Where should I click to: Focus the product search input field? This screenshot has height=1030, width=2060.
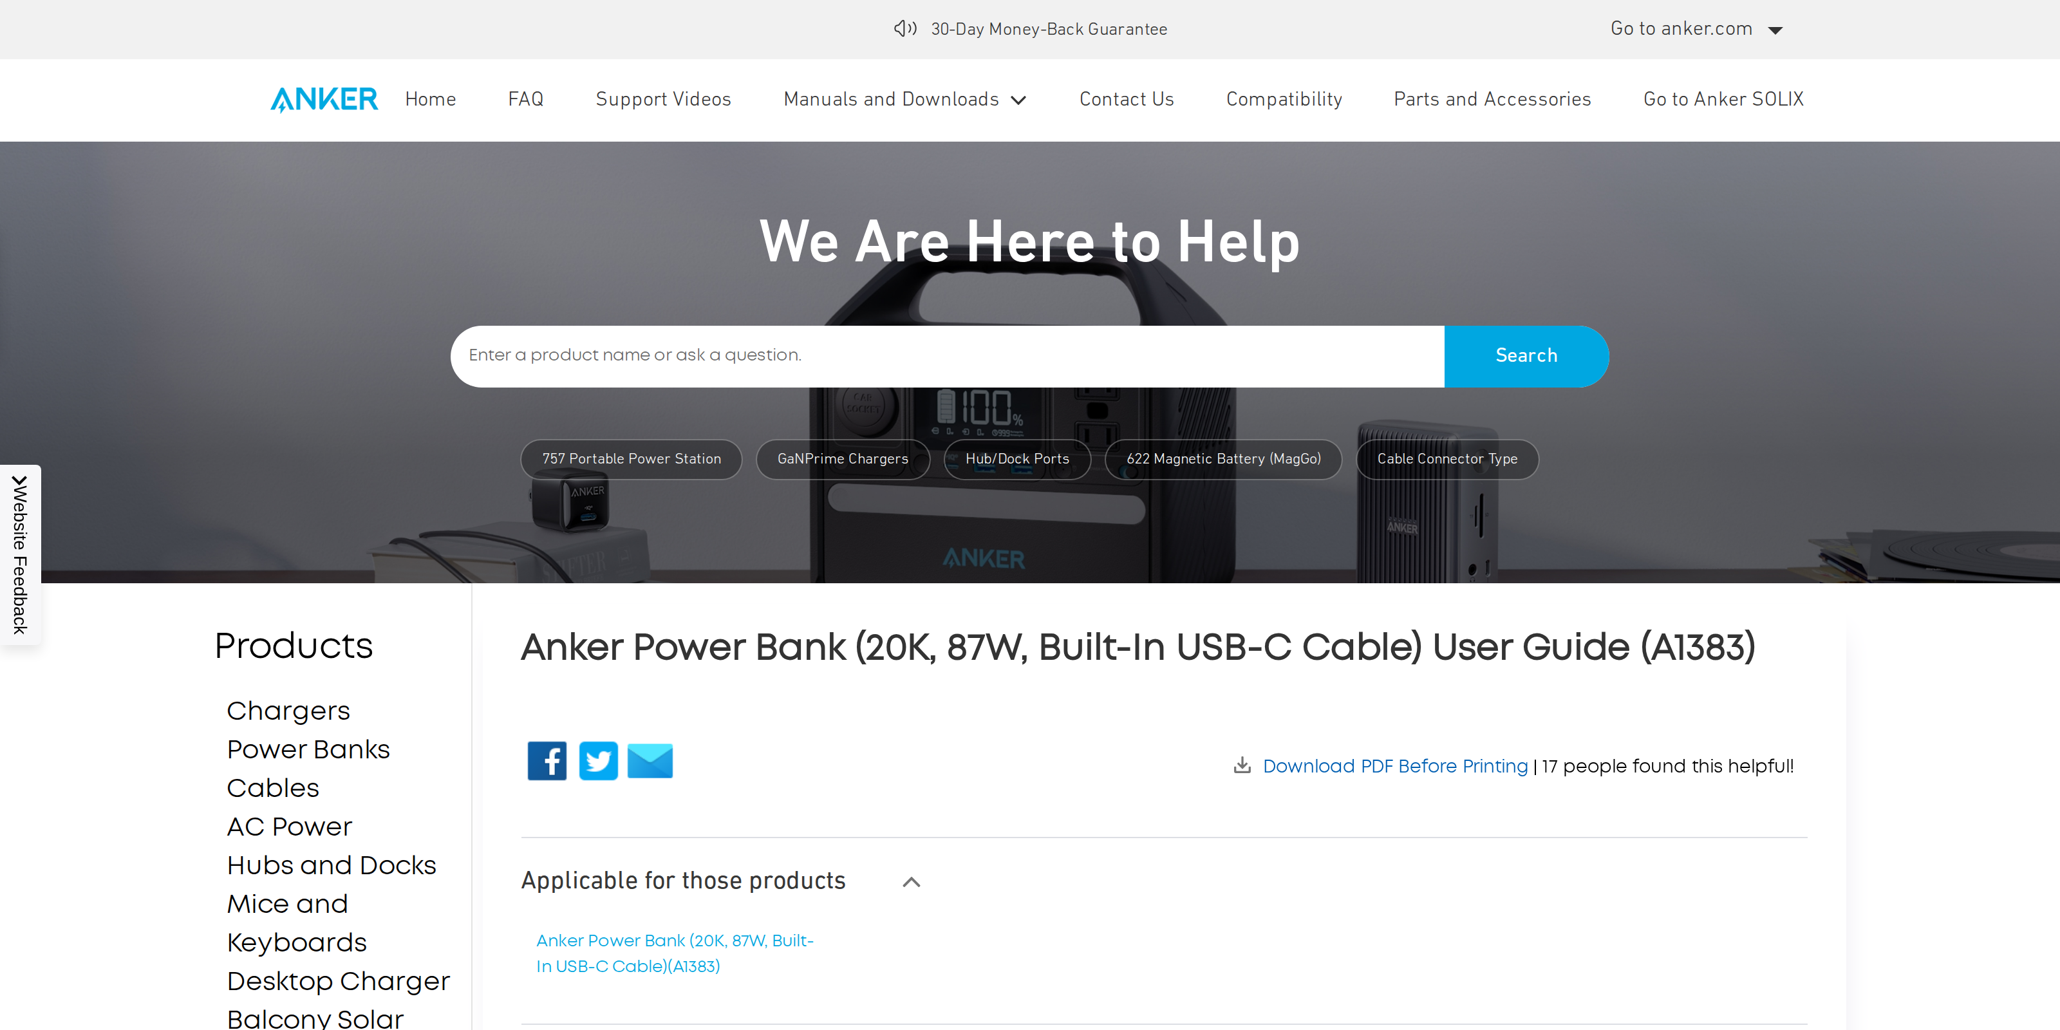point(947,356)
